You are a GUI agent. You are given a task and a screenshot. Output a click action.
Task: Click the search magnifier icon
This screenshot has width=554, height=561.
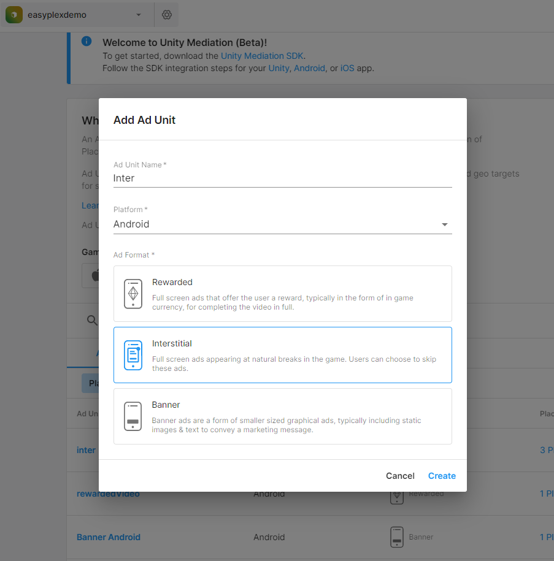point(91,320)
